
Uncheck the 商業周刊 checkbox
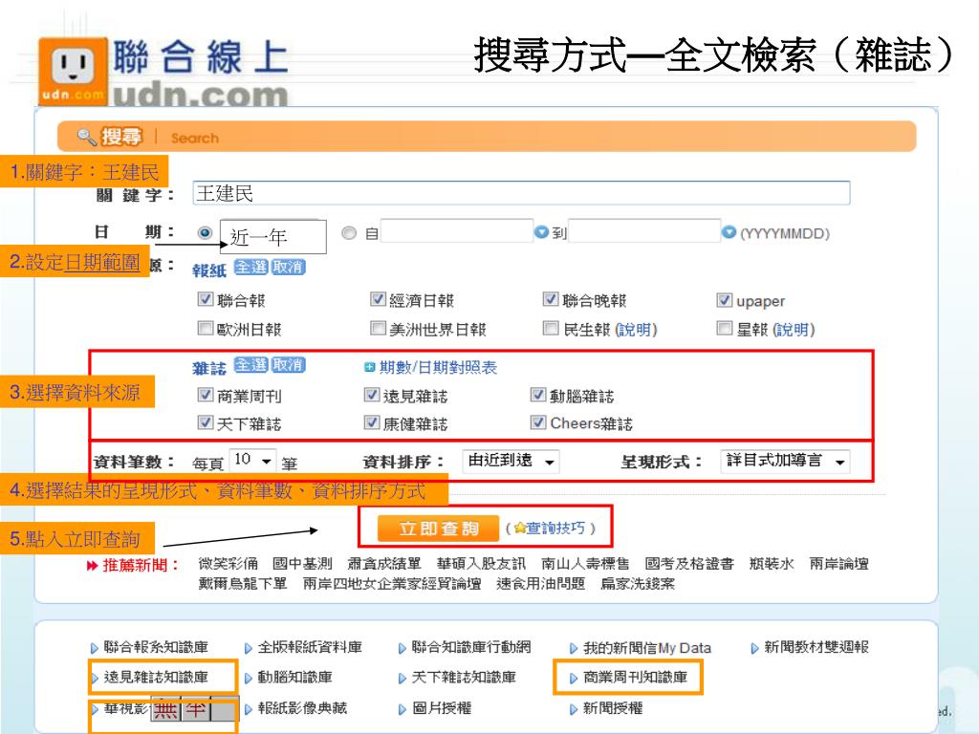tap(205, 395)
